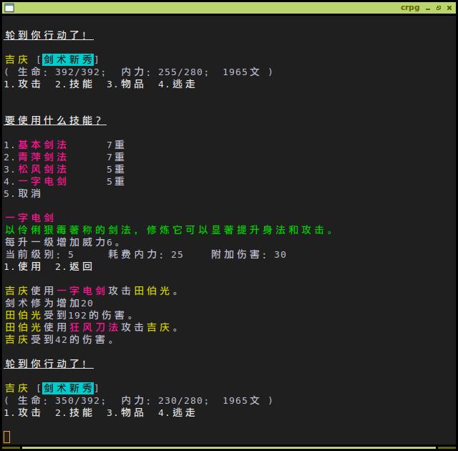This screenshot has width=458, height=451.
Task: Click the 当前级别: 5 value
Action: (x=39, y=254)
